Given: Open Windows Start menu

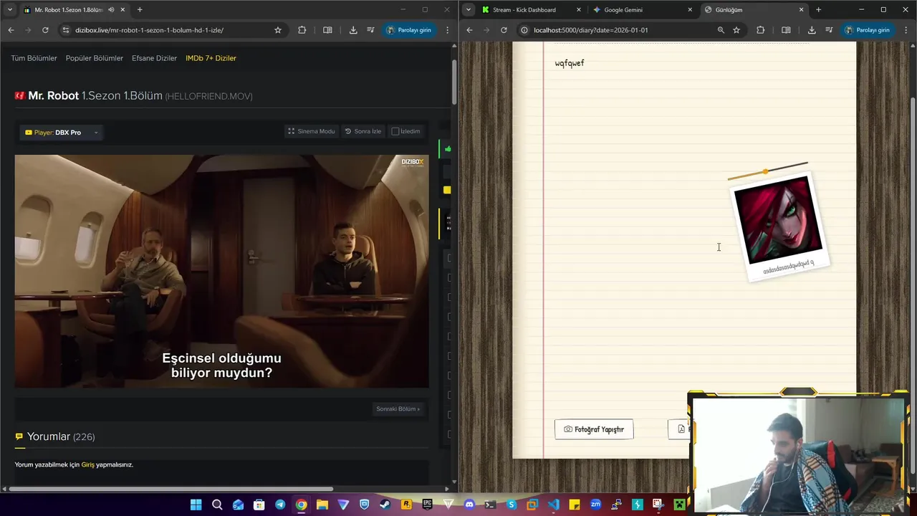Looking at the screenshot, I should click(x=196, y=505).
